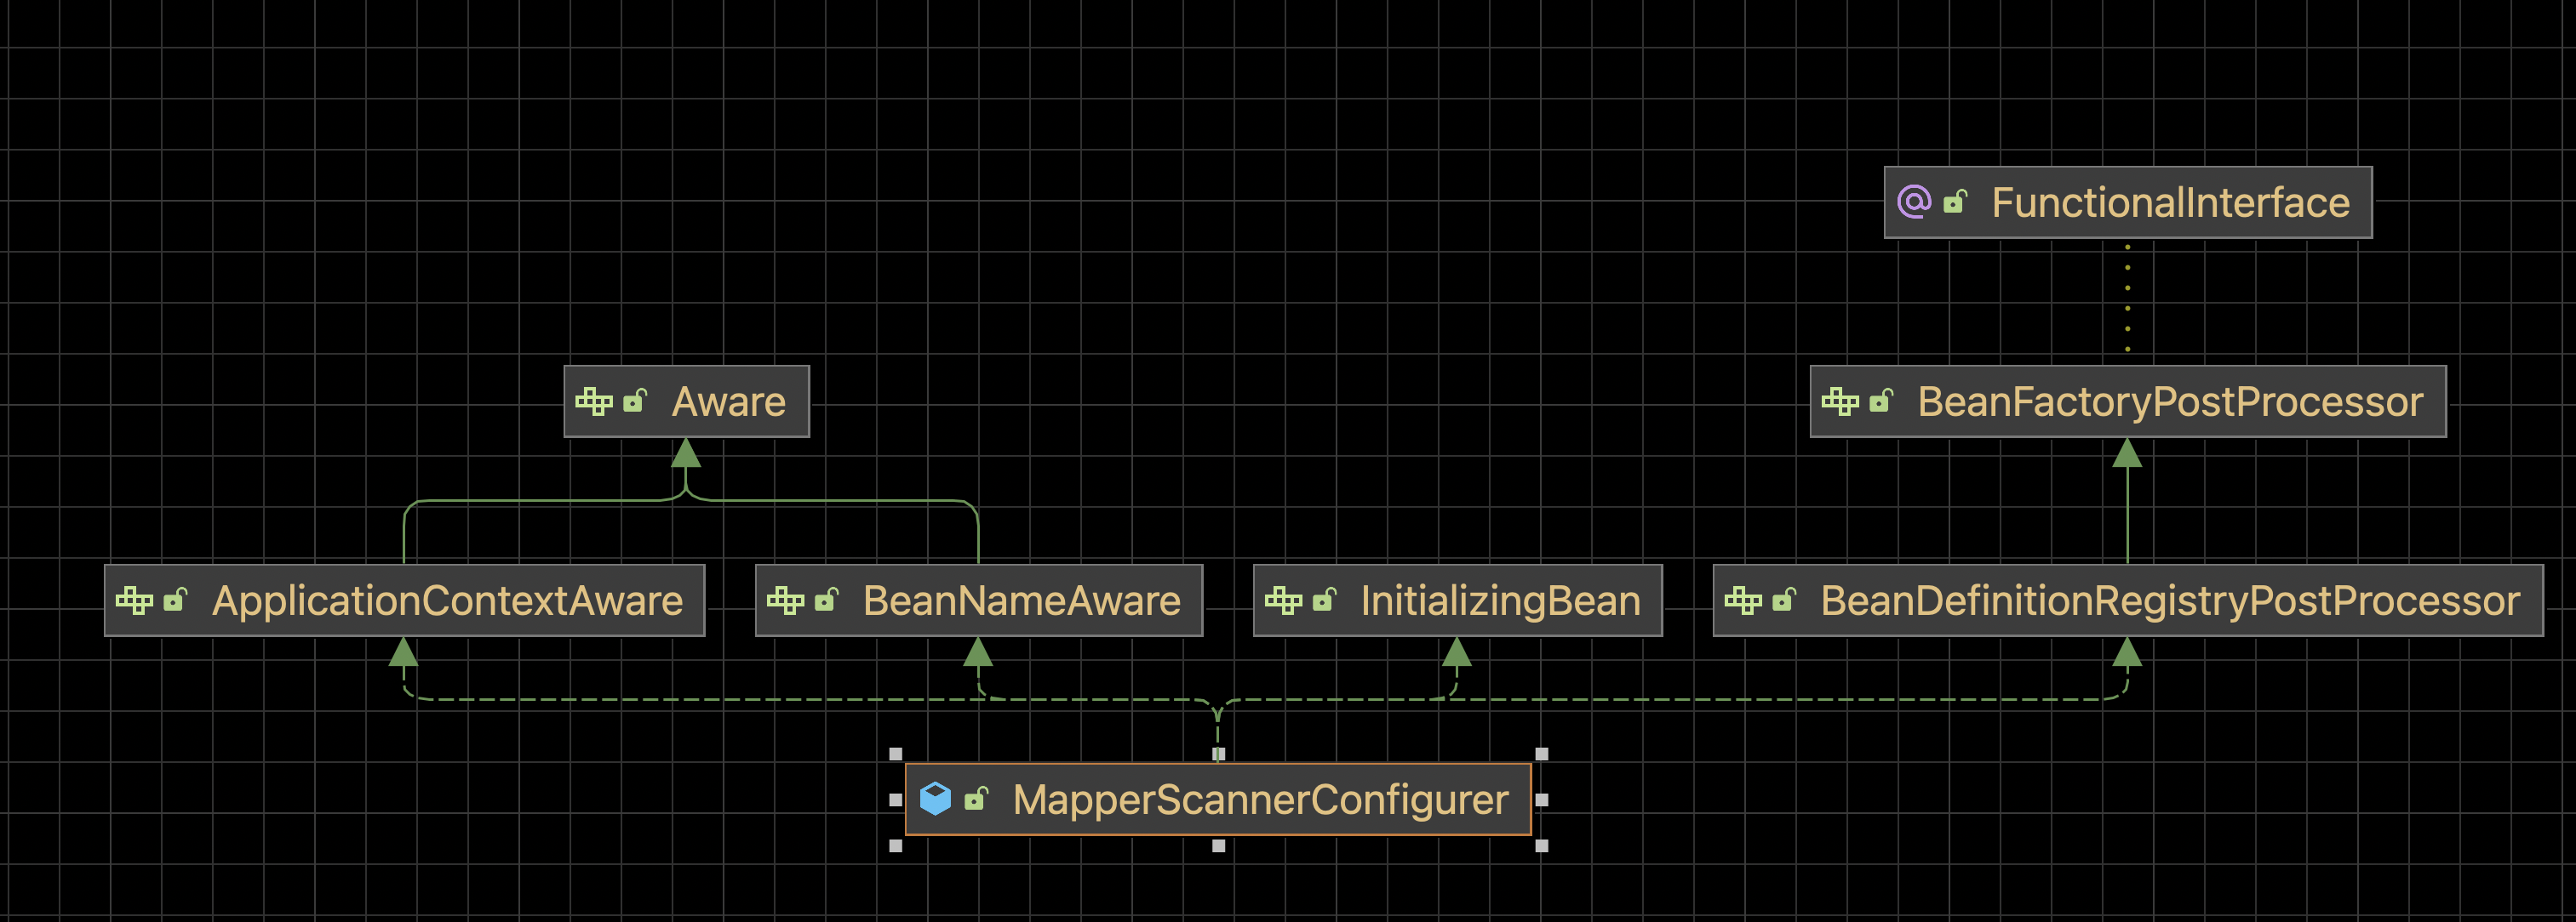Click the lock icon on ApplicationContextAware
This screenshot has width=2576, height=922.
click(175, 600)
